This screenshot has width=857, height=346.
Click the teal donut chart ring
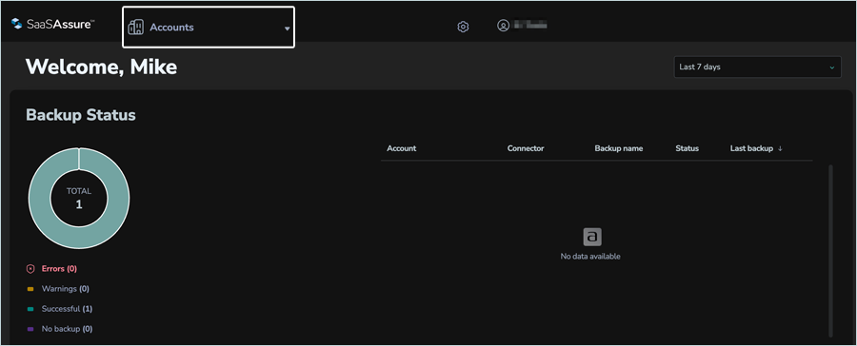[39, 199]
